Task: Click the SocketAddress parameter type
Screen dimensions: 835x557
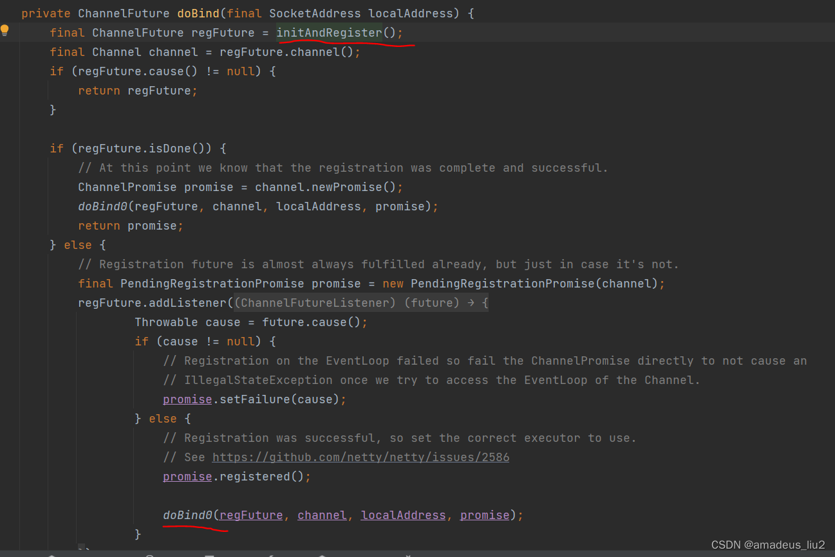Action: coord(315,14)
